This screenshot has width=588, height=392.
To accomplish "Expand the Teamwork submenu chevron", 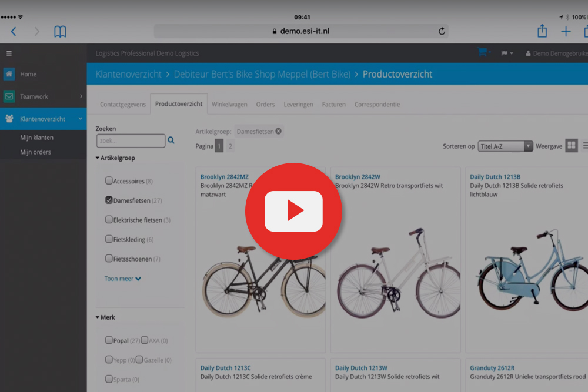I will point(81,96).
